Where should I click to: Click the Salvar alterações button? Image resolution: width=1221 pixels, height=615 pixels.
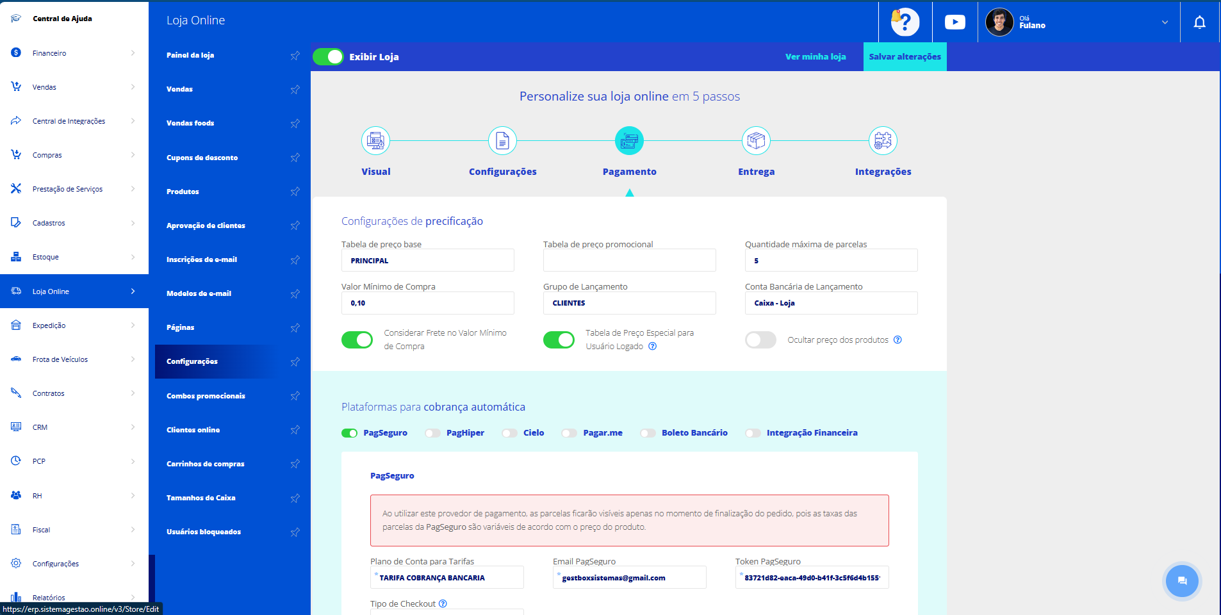(x=905, y=57)
